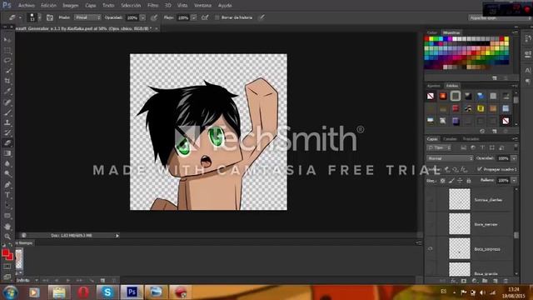Select the Zoom tool
The width and height of the screenshot is (533, 300).
(x=7, y=237)
